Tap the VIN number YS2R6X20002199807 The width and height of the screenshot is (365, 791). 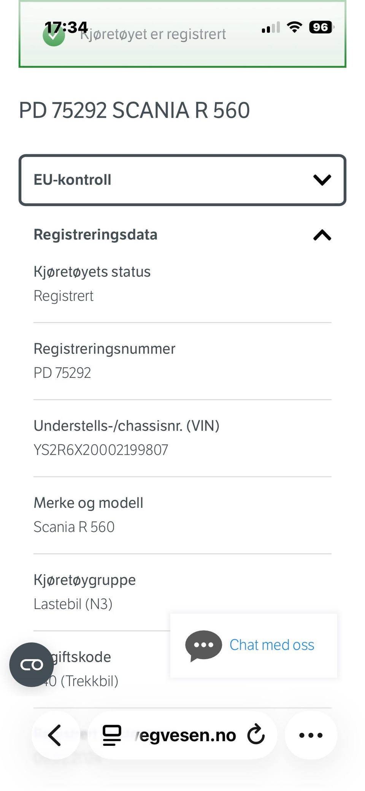(x=101, y=450)
